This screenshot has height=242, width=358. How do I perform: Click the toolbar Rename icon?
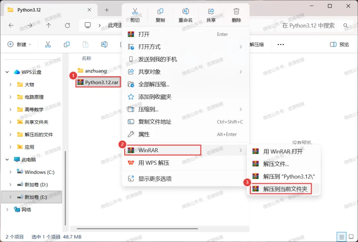click(104, 44)
